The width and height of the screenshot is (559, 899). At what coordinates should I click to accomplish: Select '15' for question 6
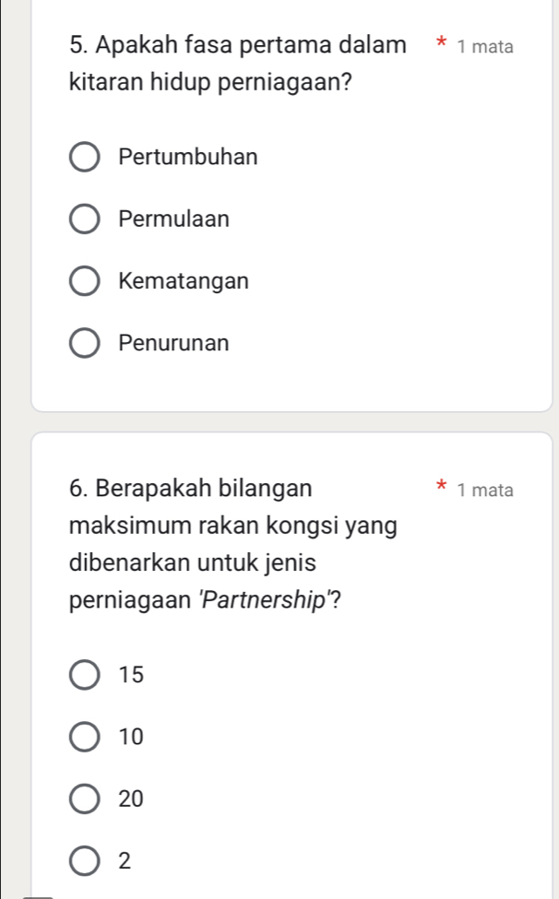(x=84, y=675)
